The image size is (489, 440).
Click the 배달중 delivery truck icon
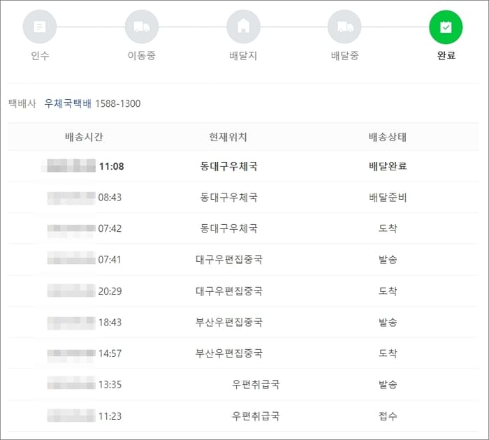tap(344, 27)
